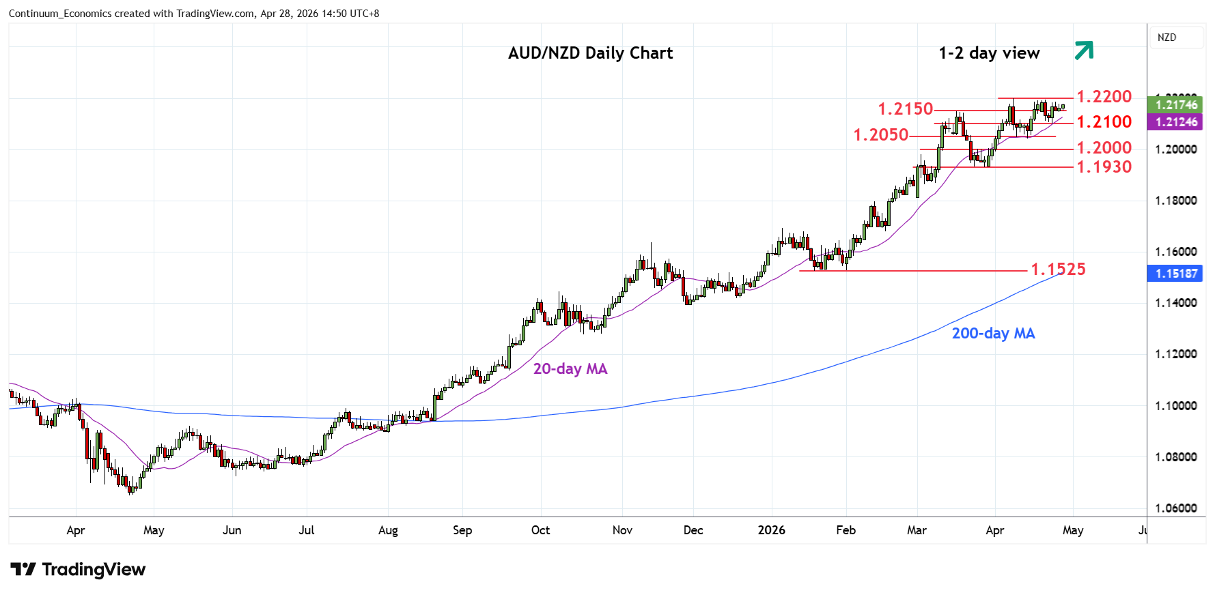Click the 1.10000 price axis label
The image size is (1215, 595).
click(1175, 406)
